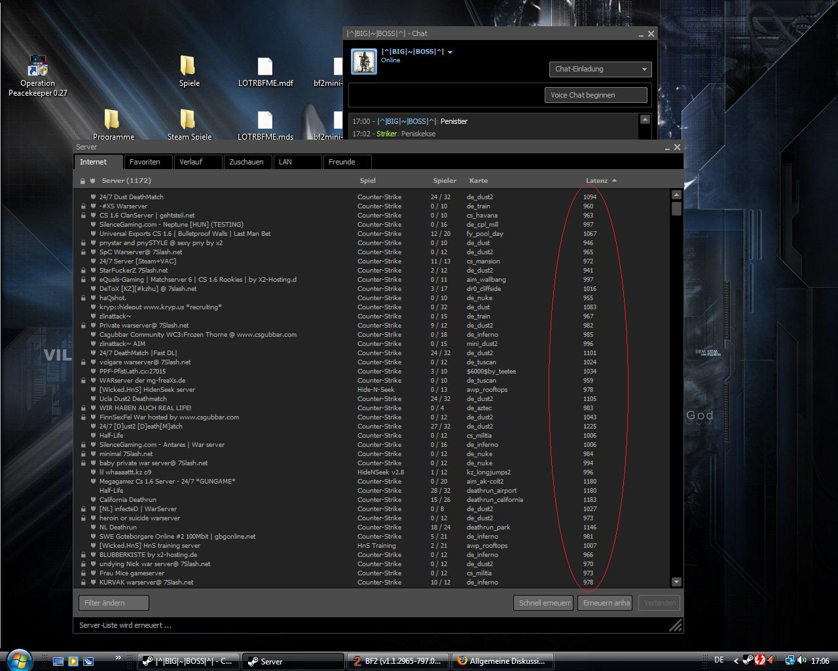
Task: Click the lock column header icon
Action: click(82, 181)
